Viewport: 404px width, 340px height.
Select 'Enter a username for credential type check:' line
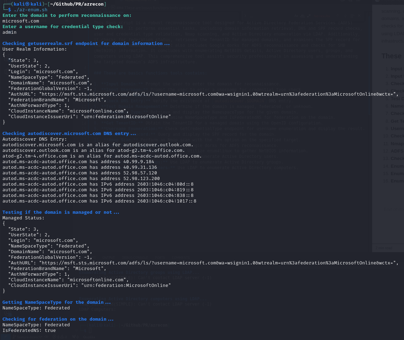point(63,27)
